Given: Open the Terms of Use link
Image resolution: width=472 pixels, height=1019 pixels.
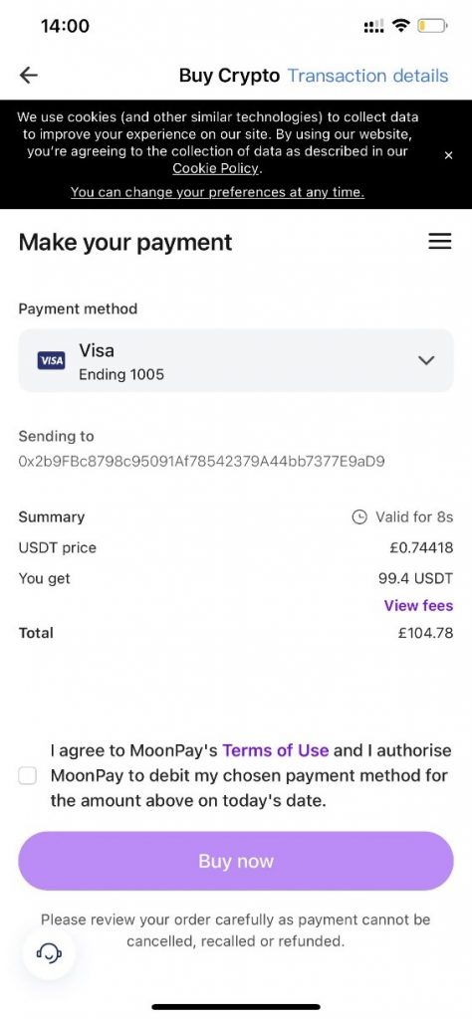Looking at the screenshot, I should click(276, 750).
